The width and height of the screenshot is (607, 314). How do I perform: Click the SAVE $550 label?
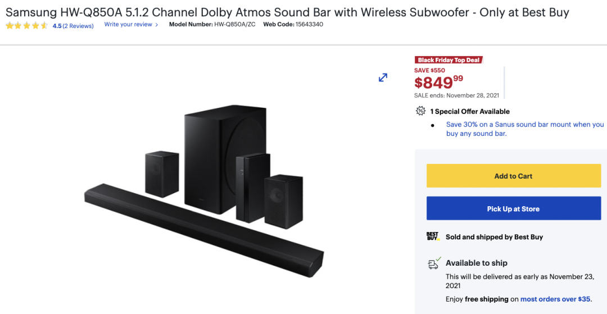(429, 70)
